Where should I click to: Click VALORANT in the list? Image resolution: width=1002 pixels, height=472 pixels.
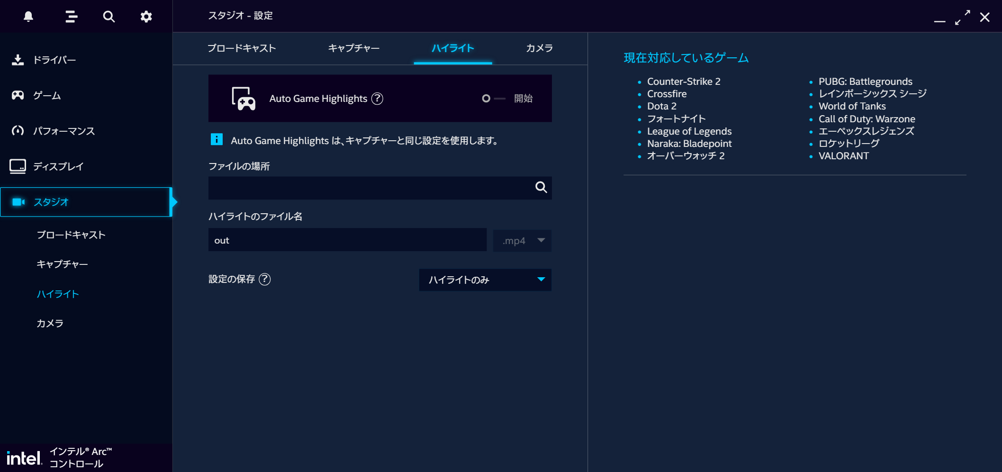tap(843, 156)
